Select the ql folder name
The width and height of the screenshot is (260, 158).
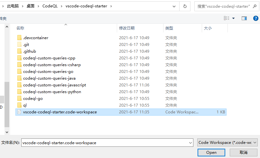click(25, 105)
